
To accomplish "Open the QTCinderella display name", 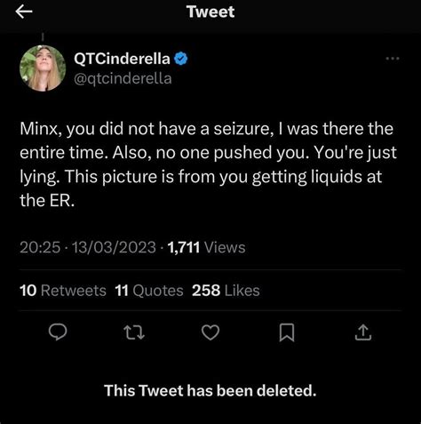I will point(122,59).
